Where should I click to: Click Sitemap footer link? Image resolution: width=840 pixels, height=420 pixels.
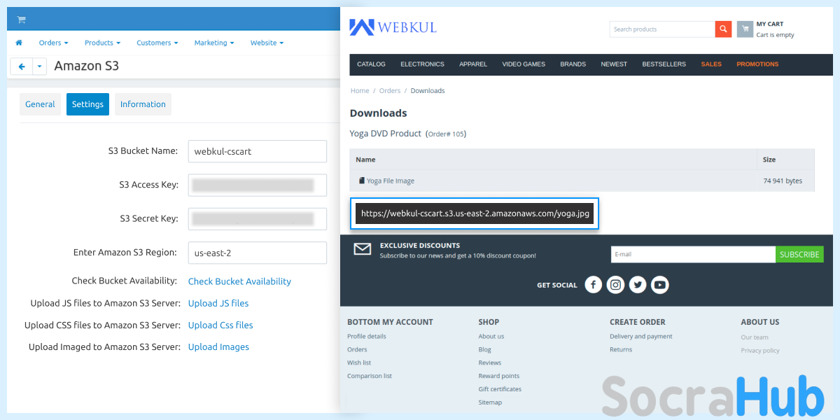click(490, 402)
